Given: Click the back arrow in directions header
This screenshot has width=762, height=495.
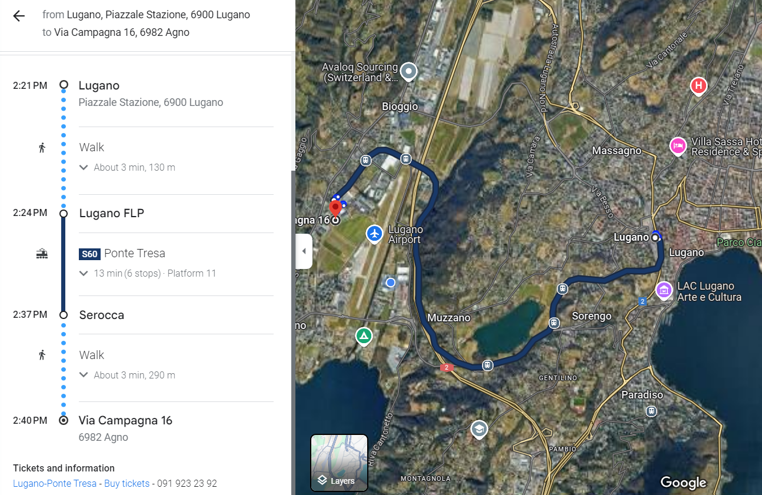Looking at the screenshot, I should click(x=19, y=16).
